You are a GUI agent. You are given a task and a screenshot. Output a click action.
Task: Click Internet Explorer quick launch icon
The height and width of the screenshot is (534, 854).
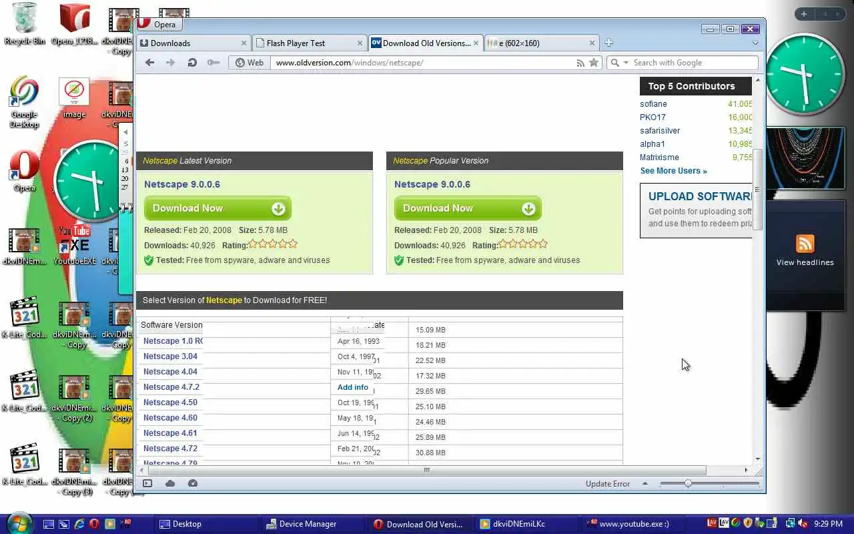pyautogui.click(x=79, y=524)
